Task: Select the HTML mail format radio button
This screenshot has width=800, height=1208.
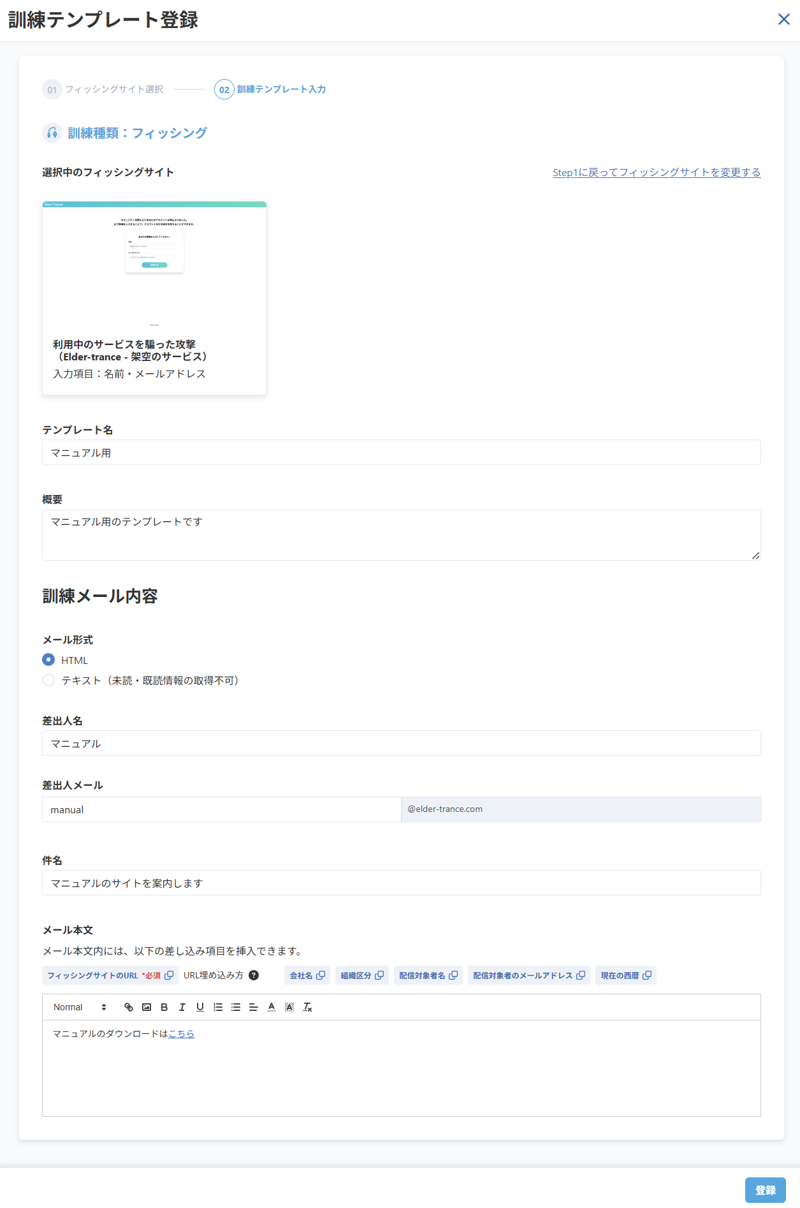Action: coord(48,659)
